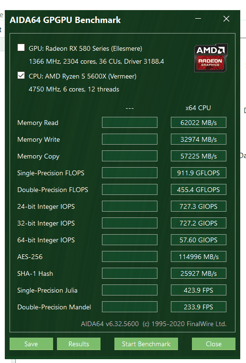Click the AMD Radeon Graphics logo
246x363 pixels.
point(211,58)
